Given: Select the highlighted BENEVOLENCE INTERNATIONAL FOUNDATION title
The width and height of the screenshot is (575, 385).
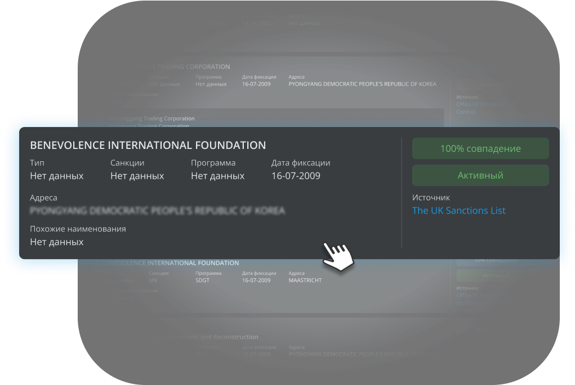Looking at the screenshot, I should click(148, 146).
